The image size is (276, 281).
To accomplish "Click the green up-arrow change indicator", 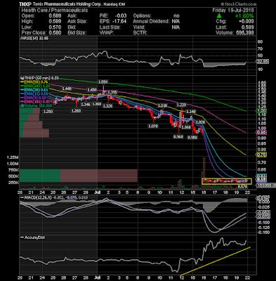I will click(219, 15).
